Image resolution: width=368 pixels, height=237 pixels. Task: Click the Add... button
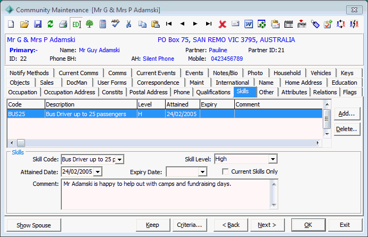[347, 113]
